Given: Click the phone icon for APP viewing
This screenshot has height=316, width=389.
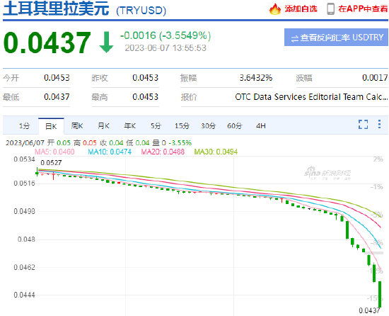Looking at the screenshot, I should tap(330, 9).
